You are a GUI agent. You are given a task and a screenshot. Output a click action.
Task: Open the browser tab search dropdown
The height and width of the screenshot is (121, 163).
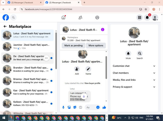pyautogui.click(x=3, y=3)
